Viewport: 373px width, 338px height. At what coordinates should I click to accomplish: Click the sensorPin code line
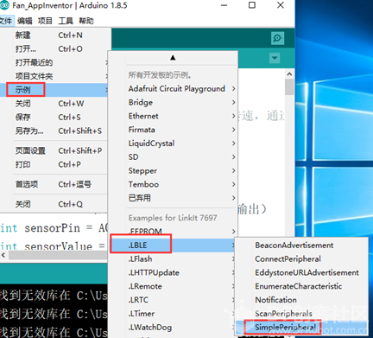(54, 228)
